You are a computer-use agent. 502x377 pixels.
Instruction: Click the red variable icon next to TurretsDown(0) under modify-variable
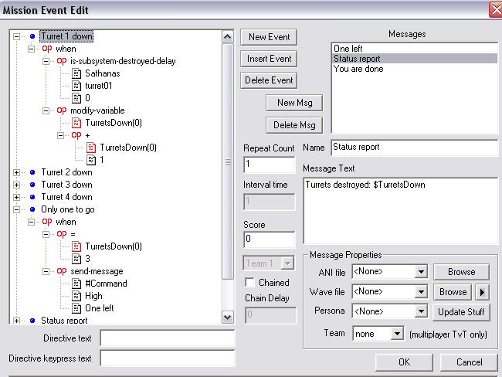(x=76, y=123)
